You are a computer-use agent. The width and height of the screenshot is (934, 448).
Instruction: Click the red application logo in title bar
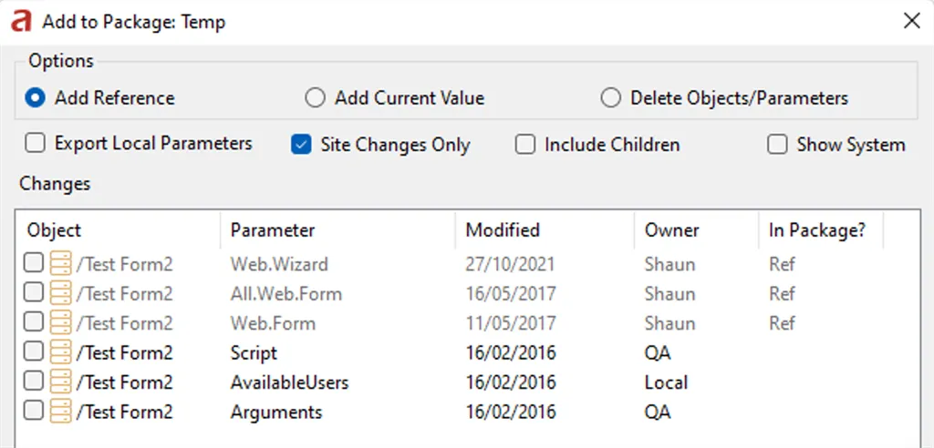pyautogui.click(x=21, y=22)
